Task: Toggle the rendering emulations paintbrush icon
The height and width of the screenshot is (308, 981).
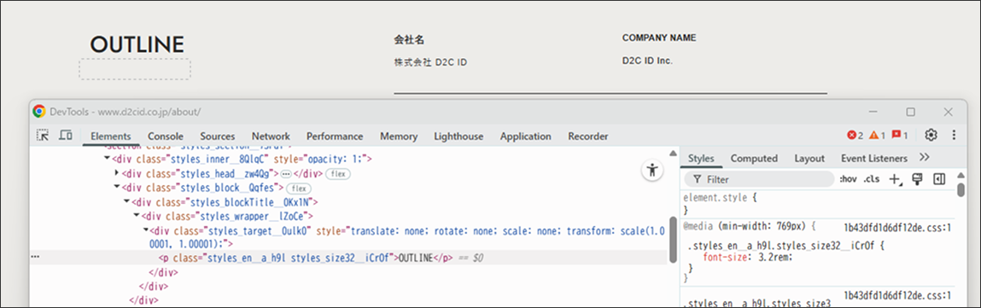Action: 918,179
